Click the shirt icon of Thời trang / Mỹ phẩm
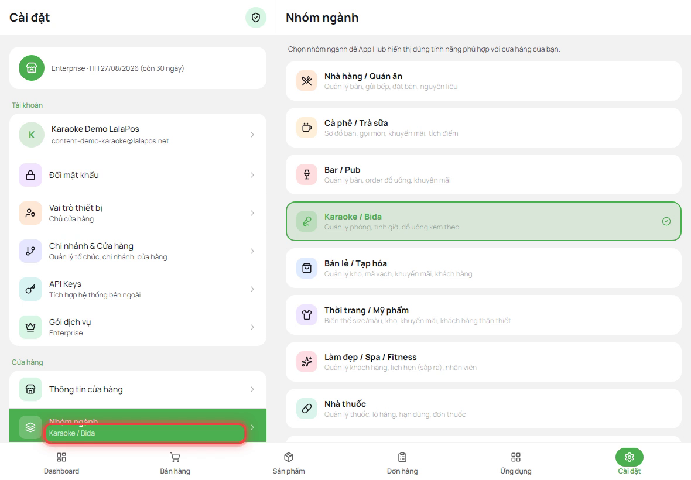 307,315
